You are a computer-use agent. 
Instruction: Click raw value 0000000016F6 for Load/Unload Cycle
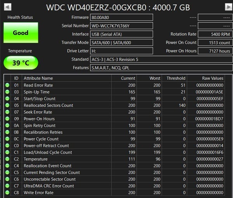coord(210,152)
